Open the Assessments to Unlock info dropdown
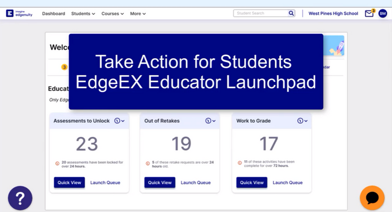Viewport: 392px width, 212px height. coord(120,121)
